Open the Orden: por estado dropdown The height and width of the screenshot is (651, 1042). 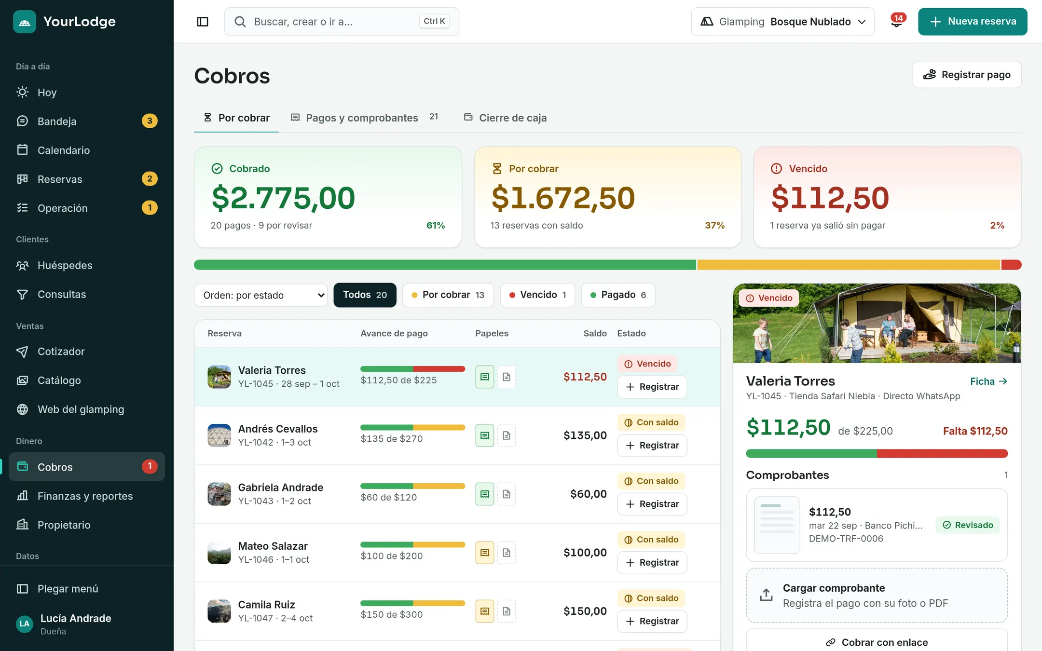click(260, 295)
